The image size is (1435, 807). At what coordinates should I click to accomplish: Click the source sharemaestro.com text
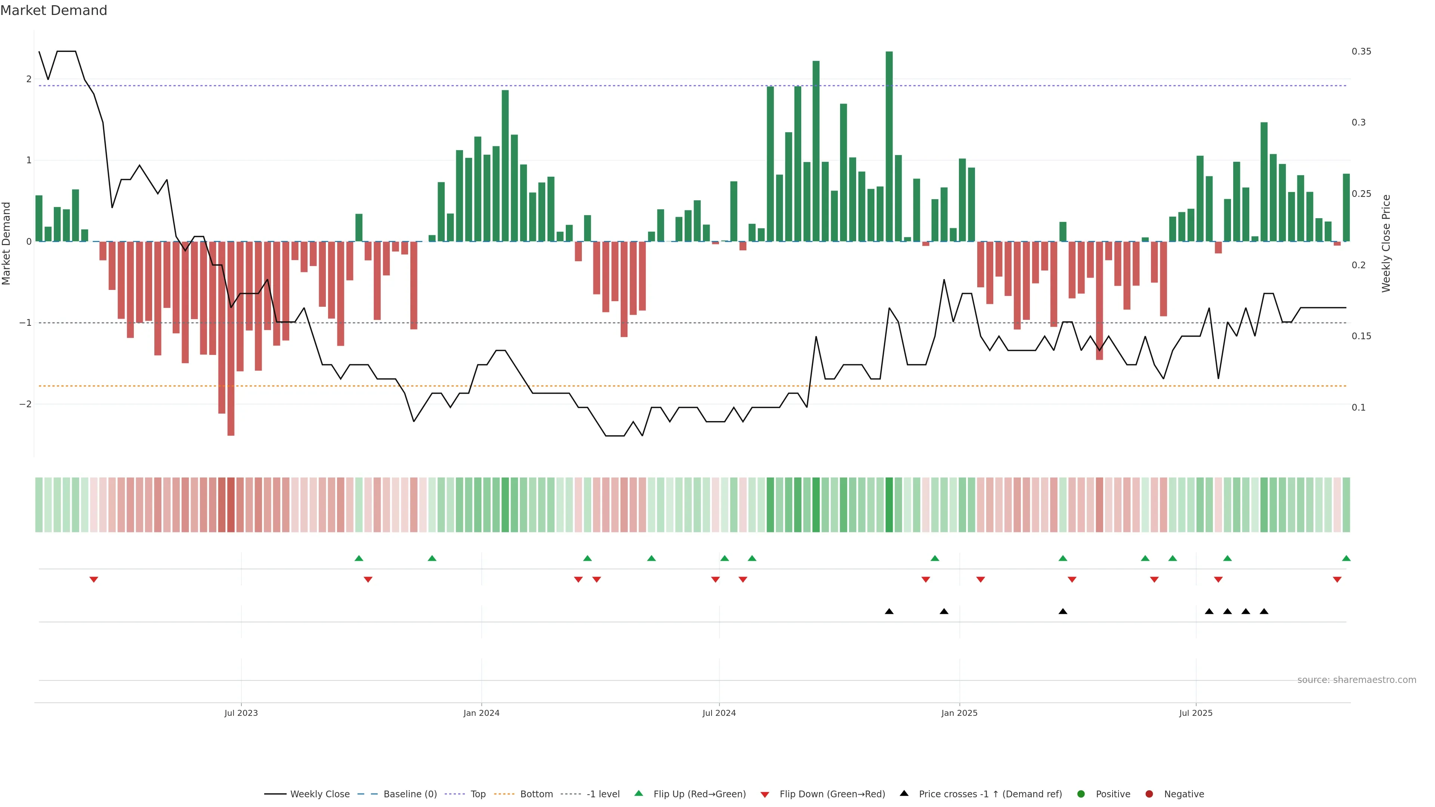click(1357, 680)
